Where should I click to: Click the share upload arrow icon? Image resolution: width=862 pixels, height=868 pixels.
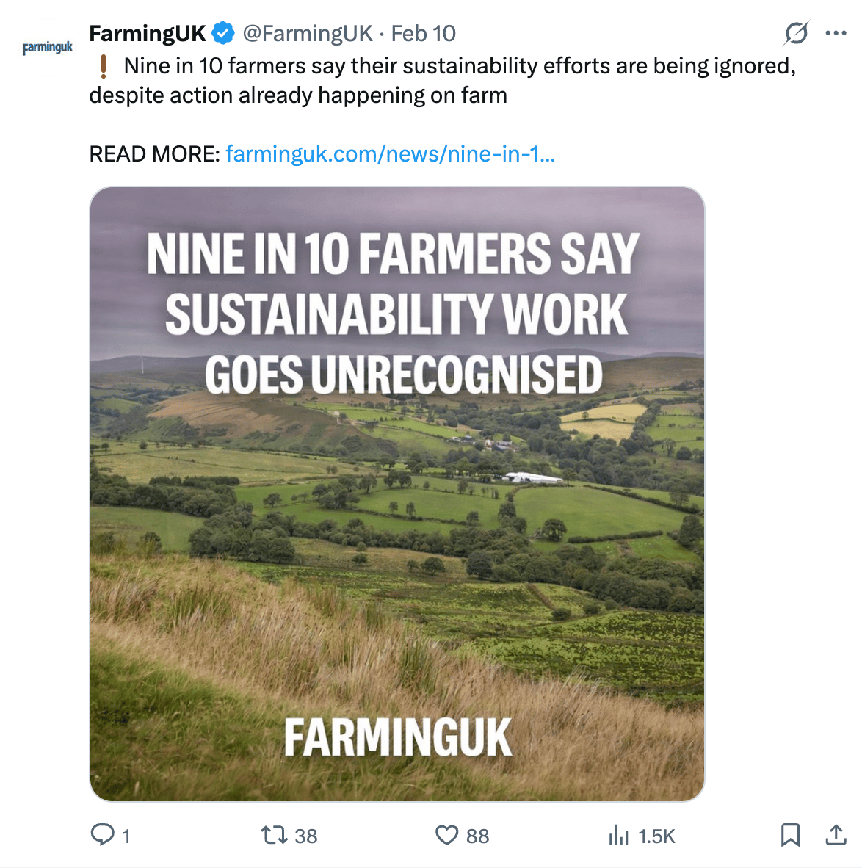(x=836, y=835)
